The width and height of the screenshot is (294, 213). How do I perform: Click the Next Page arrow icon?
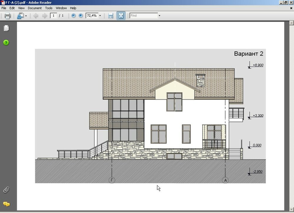coord(45,16)
